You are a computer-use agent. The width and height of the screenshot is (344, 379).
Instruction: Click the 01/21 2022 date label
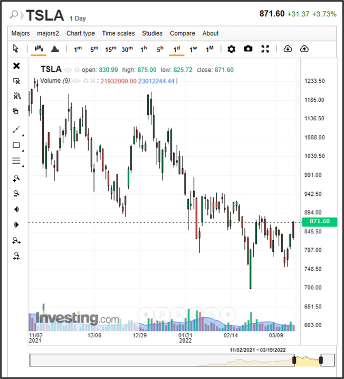[x=185, y=338]
